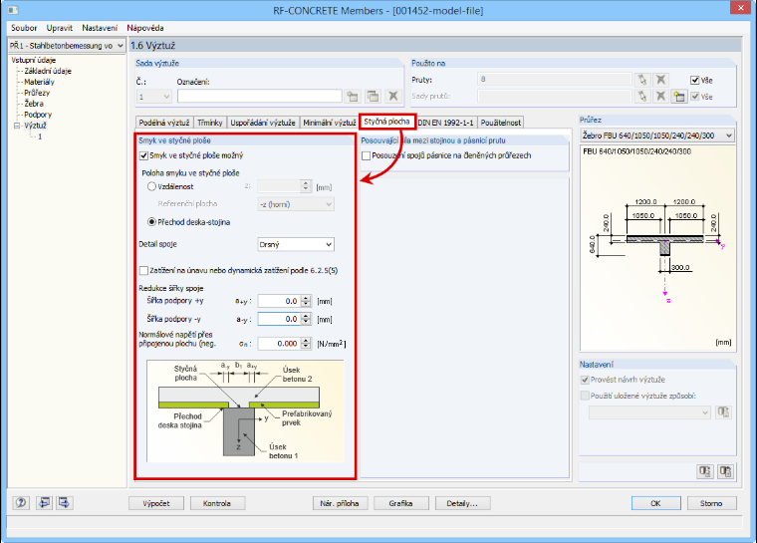This screenshot has height=543, width=757.
Task: Expand the PŘ1 design case dropdown
Action: click(x=67, y=46)
